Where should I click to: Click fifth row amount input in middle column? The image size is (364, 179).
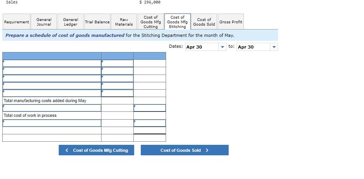coord(117,93)
